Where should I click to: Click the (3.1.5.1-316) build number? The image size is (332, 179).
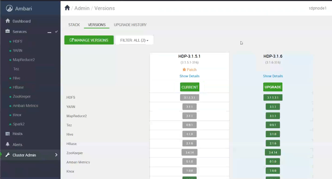pos(190,62)
